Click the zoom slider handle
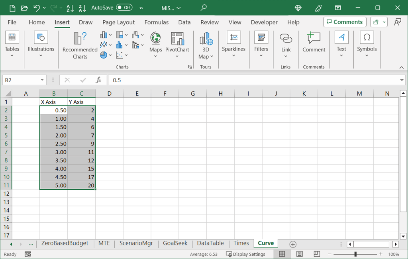Image resolution: width=408 pixels, height=259 pixels. click(355, 254)
